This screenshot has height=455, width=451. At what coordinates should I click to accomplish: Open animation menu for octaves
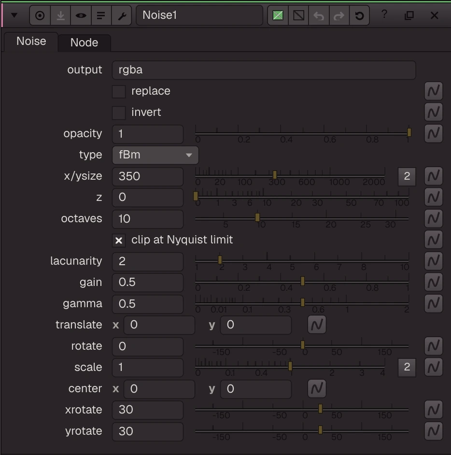(434, 218)
